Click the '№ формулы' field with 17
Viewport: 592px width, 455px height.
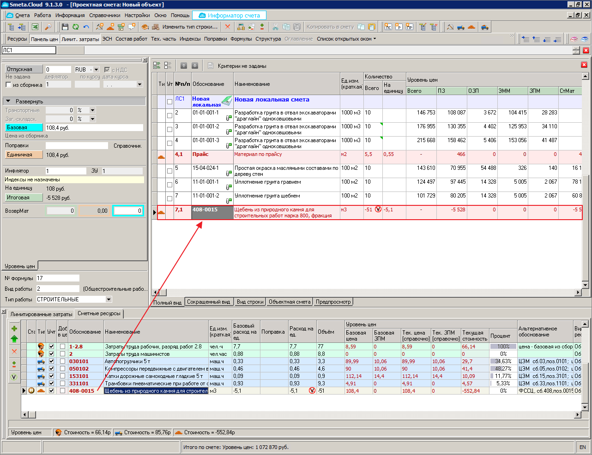tap(58, 278)
